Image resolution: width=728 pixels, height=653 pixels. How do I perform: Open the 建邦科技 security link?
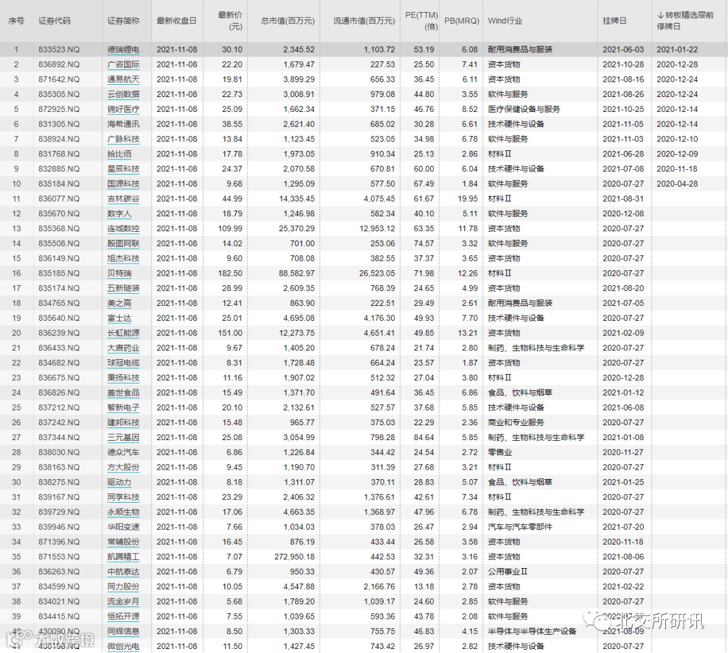123,423
